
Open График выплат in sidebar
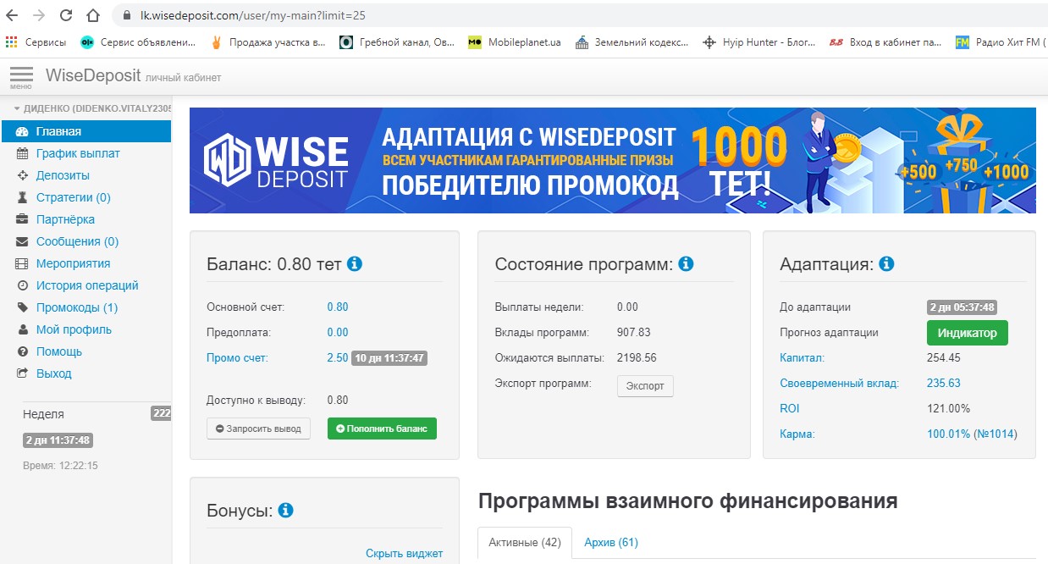pos(78,153)
